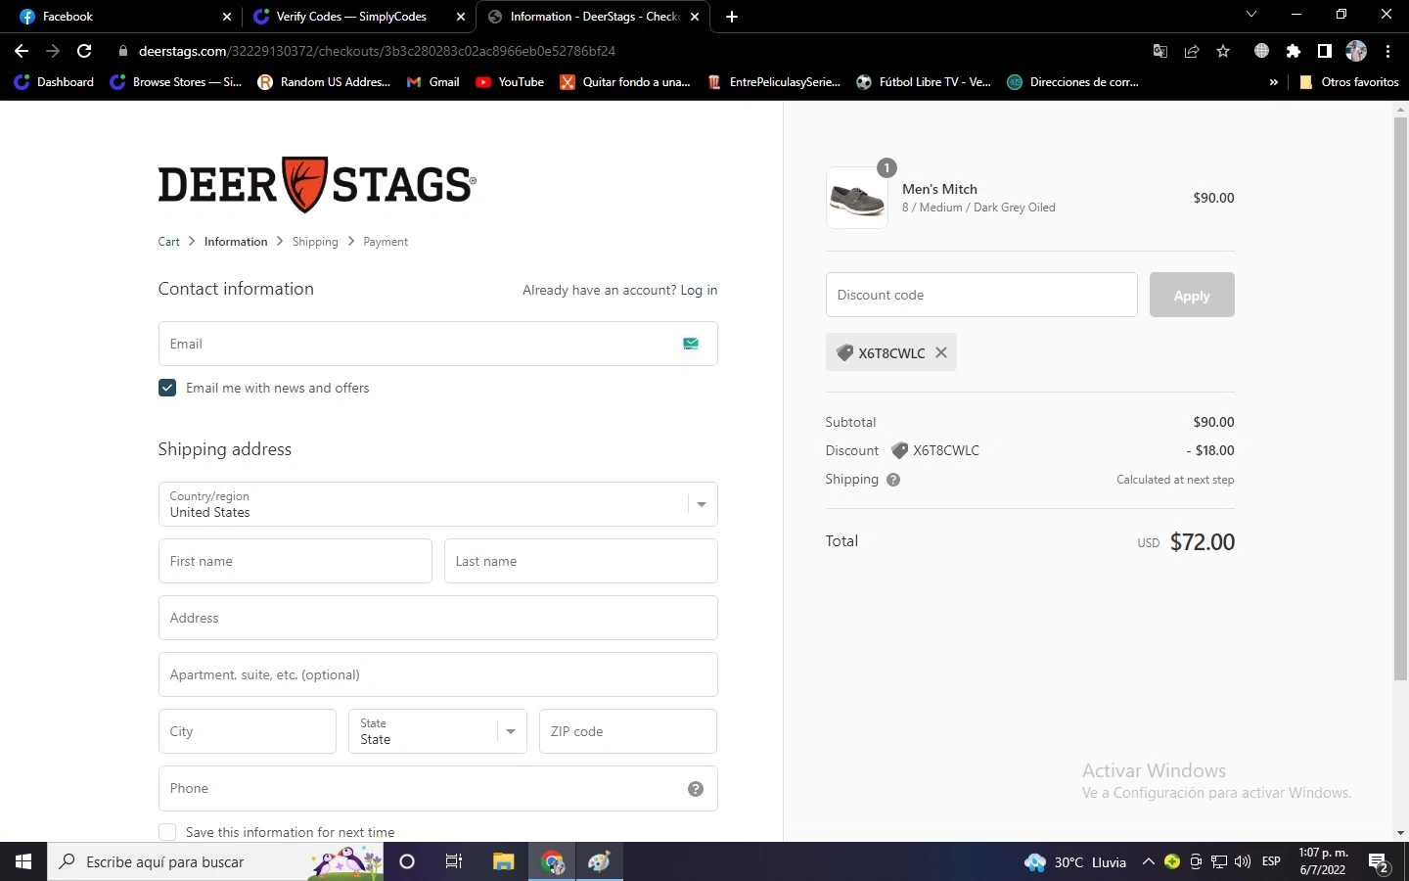Open the notification center icon
The image size is (1409, 881).
point(1379,862)
